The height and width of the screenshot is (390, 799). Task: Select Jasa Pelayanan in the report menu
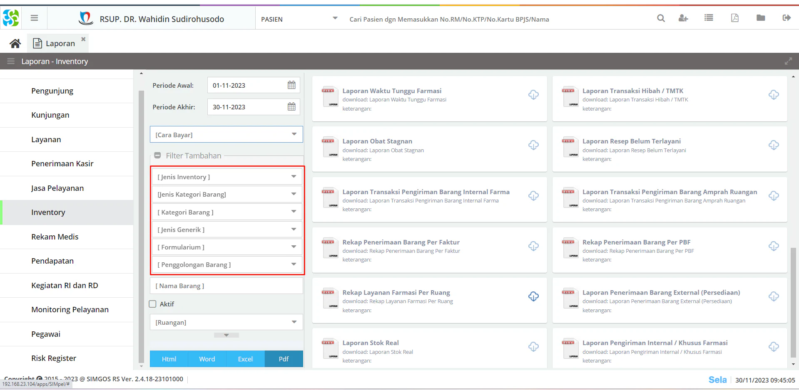67,188
